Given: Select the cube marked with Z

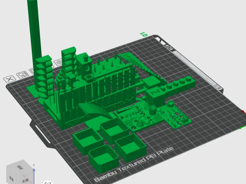Looking at the screenshot, I should 155,97.
